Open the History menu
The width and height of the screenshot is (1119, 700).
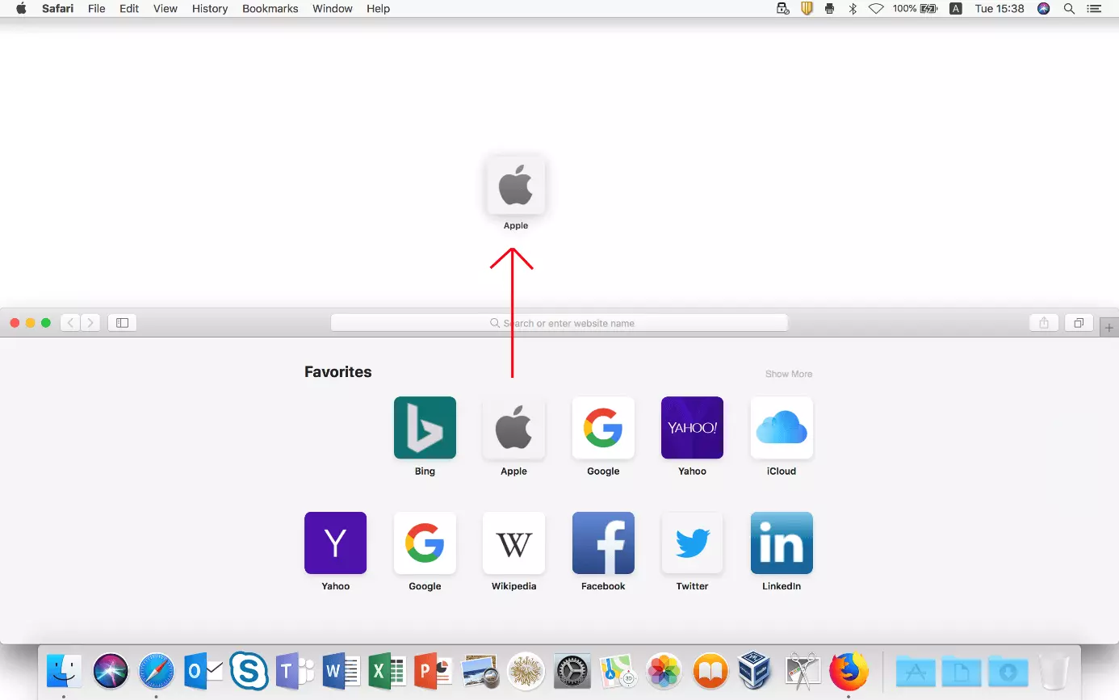(210, 9)
